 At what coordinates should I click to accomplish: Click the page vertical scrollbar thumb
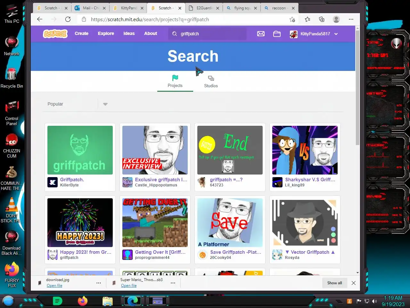357,87
